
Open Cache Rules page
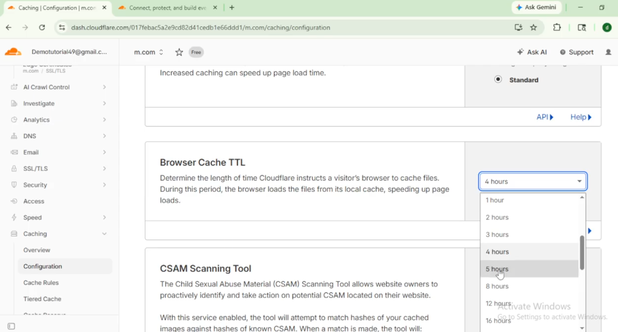coord(41,283)
